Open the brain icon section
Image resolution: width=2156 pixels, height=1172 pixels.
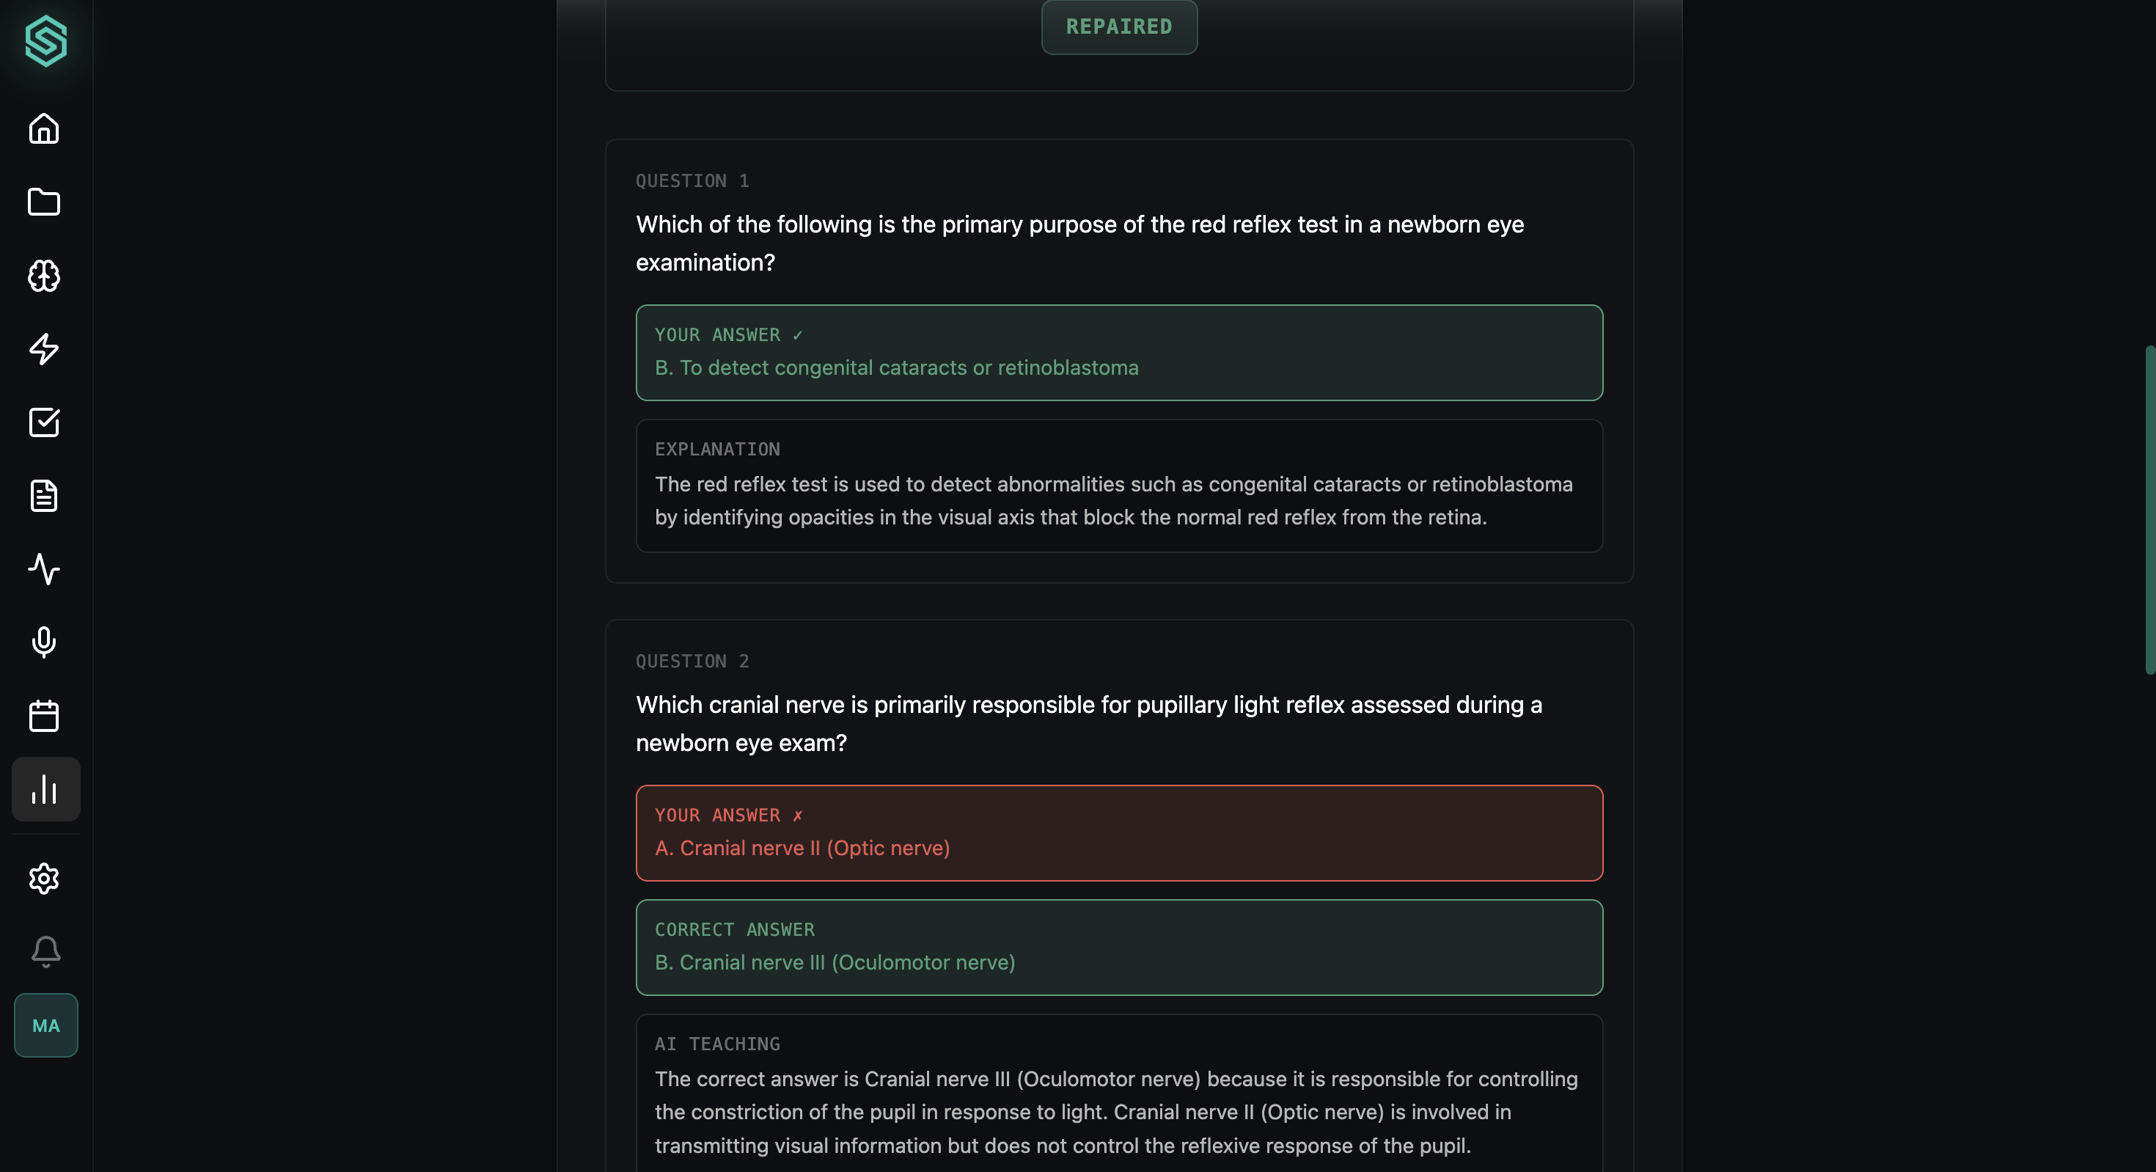[44, 276]
